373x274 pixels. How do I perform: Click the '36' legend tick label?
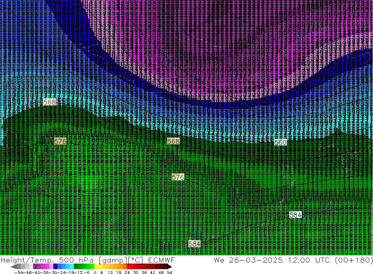click(x=144, y=273)
